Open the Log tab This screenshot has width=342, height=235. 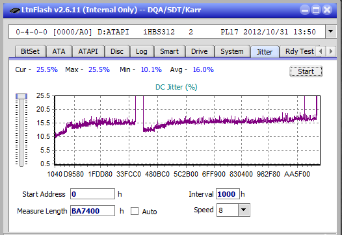142,51
